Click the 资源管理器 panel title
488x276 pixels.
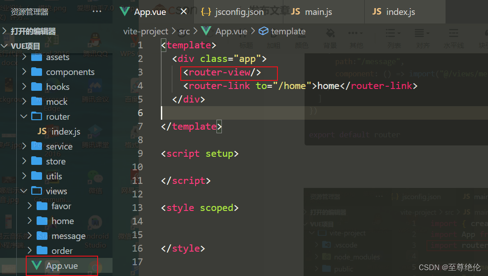tap(29, 12)
